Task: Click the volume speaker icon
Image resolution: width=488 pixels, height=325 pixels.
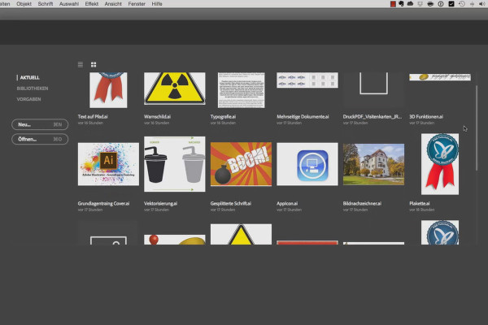Action: (x=481, y=4)
